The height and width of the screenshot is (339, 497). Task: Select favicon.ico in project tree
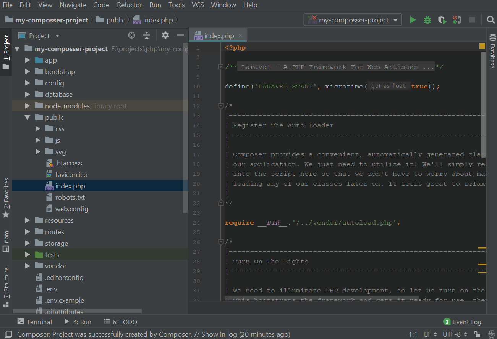[71, 175]
